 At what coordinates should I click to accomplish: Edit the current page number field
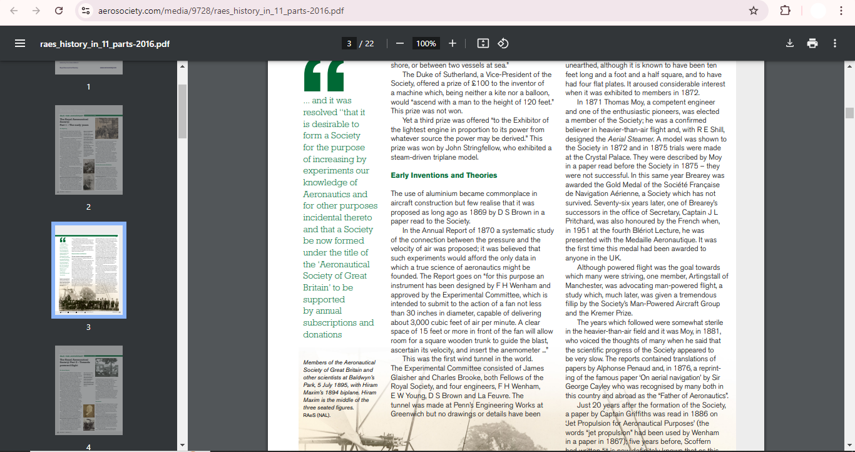click(349, 43)
